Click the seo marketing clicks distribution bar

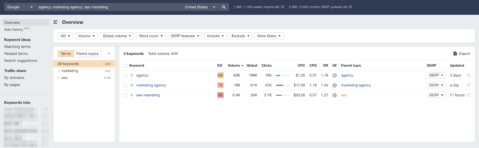click(283, 95)
